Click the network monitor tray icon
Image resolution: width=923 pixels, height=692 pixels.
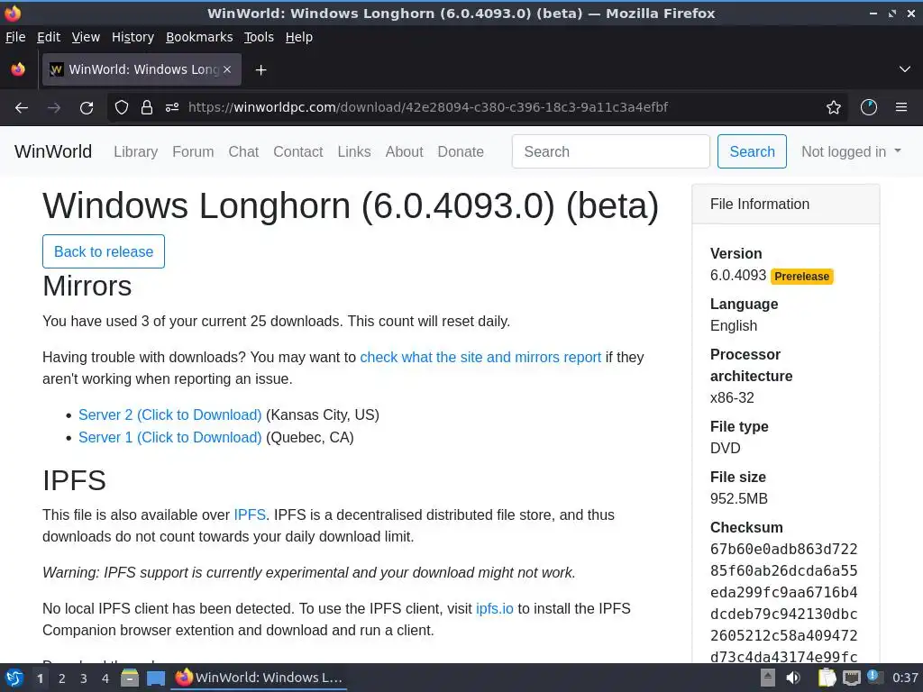[851, 678]
